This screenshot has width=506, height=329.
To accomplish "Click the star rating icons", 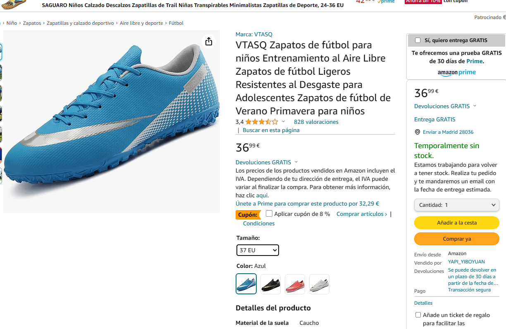I will [262, 122].
